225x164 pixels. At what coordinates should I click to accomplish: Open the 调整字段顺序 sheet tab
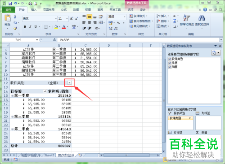(31, 155)
